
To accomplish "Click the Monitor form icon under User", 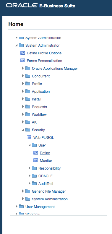I will [35, 160].
